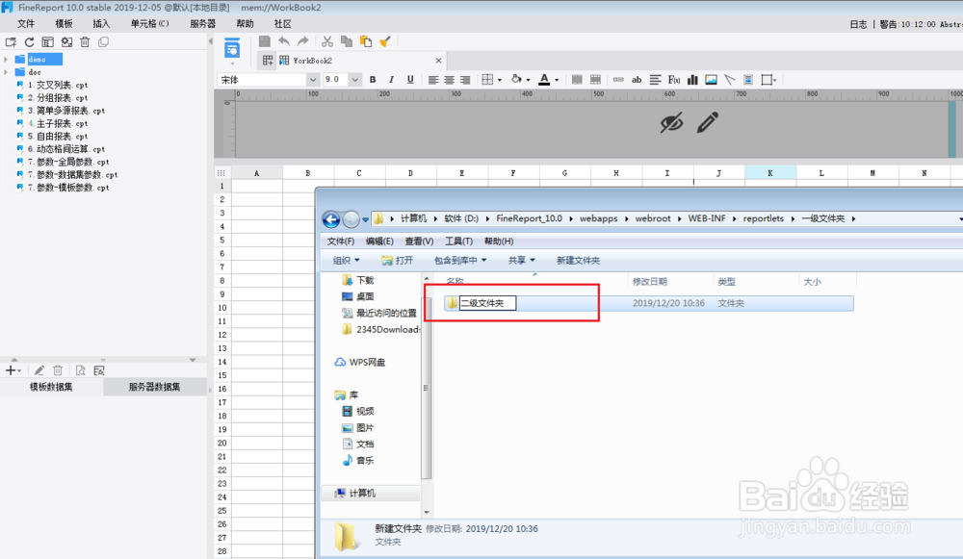Click the unmerge cells icon
Image resolution: width=963 pixels, height=559 pixels.
tap(596, 80)
